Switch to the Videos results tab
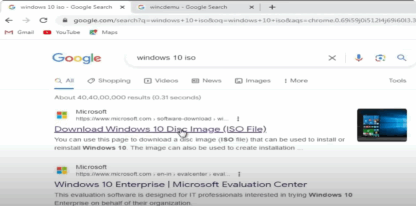 point(161,81)
